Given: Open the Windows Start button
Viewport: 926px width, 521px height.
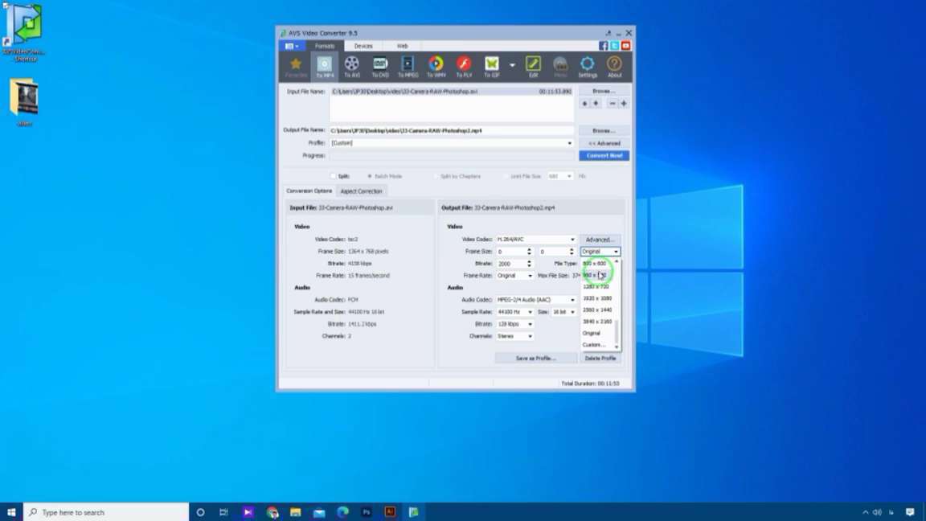Looking at the screenshot, I should [11, 512].
